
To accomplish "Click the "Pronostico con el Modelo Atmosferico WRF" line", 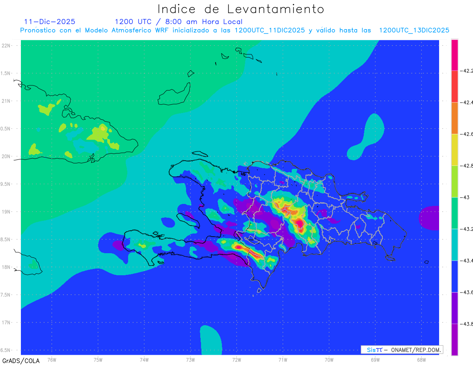I will point(235,30).
